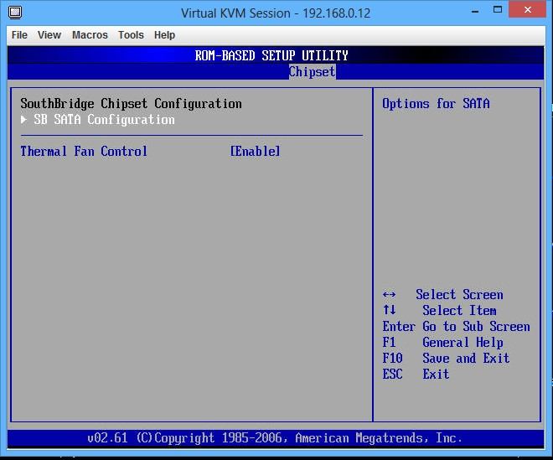Click the Virtual KVM Session title bar text

tap(276, 13)
